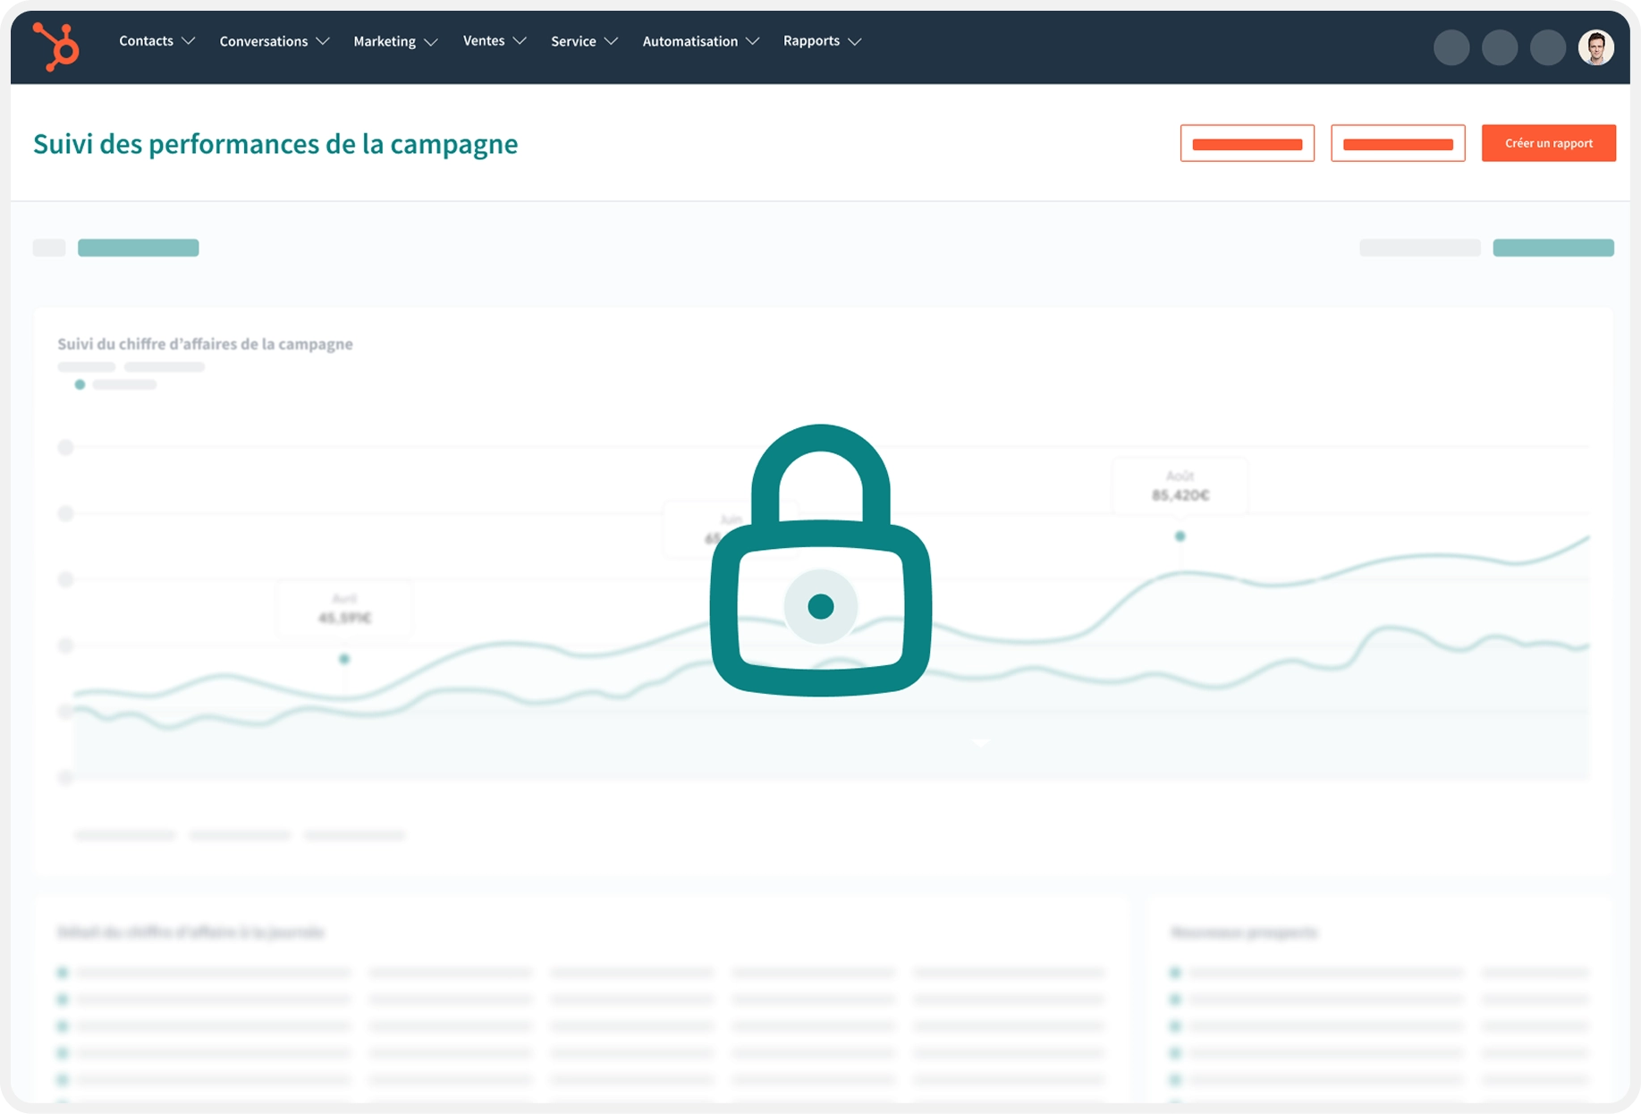Expand the Rapports dropdown chevron

(855, 41)
